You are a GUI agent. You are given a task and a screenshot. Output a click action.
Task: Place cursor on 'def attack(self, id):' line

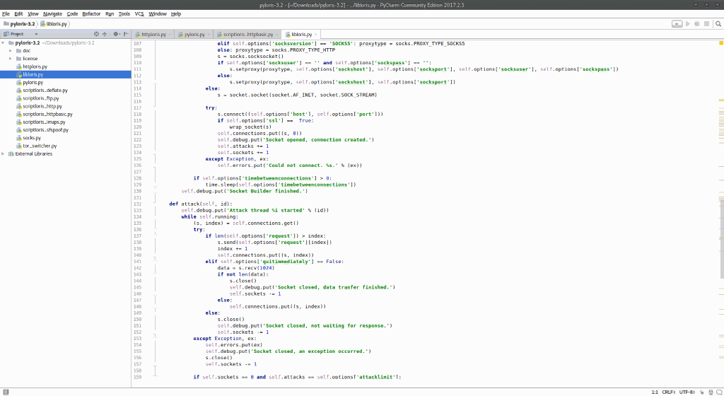click(x=201, y=204)
